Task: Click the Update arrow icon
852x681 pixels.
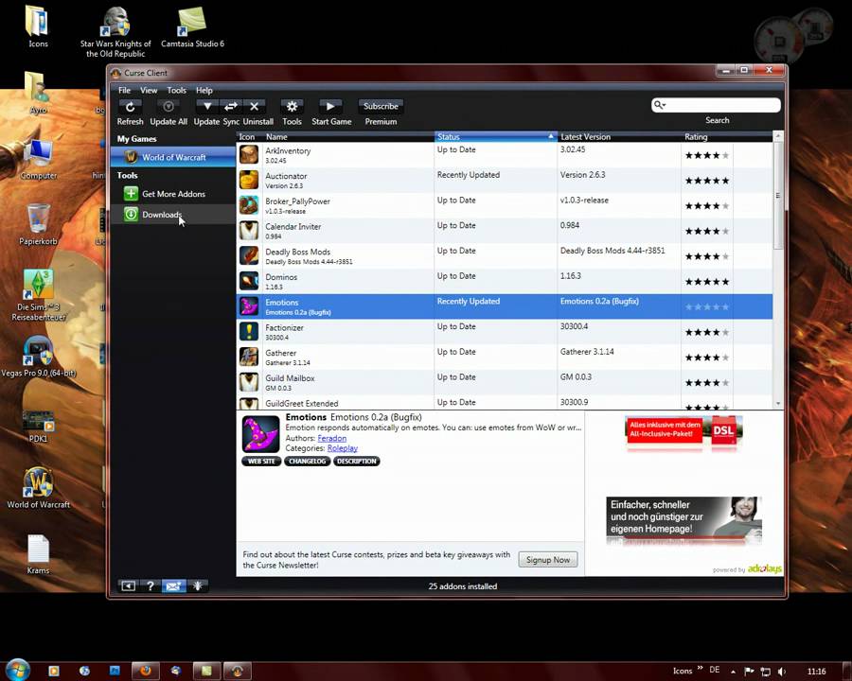Action: [x=207, y=107]
